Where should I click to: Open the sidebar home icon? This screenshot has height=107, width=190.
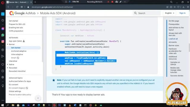click(3, 14)
